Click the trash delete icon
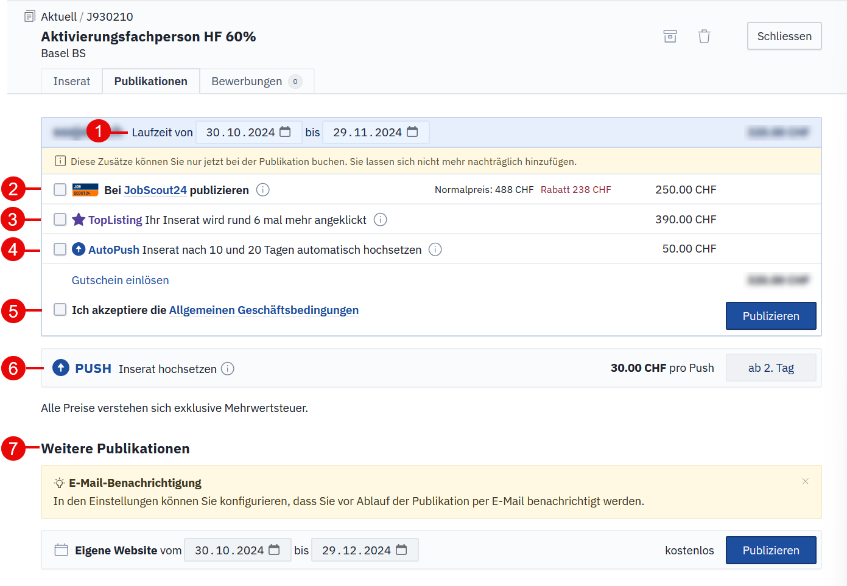This screenshot has height=586, width=847. pos(704,37)
